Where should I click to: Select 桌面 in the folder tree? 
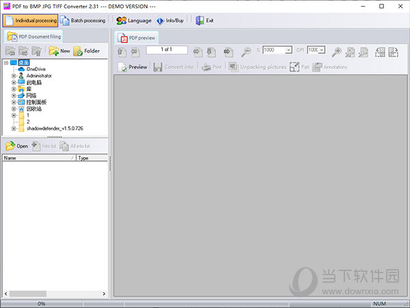(x=24, y=63)
